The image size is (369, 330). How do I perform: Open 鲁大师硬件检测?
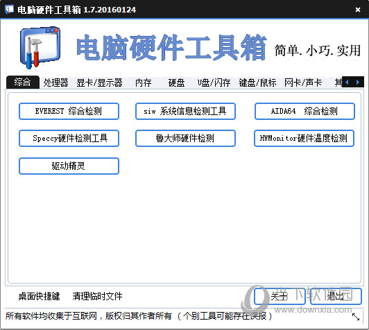coord(185,138)
